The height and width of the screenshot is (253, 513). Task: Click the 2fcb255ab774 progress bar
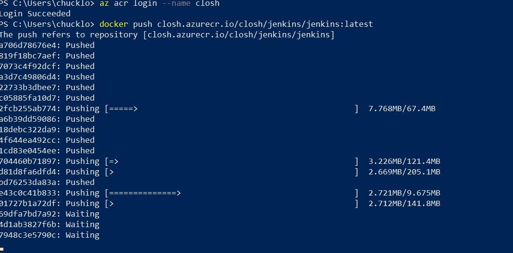[232, 109]
